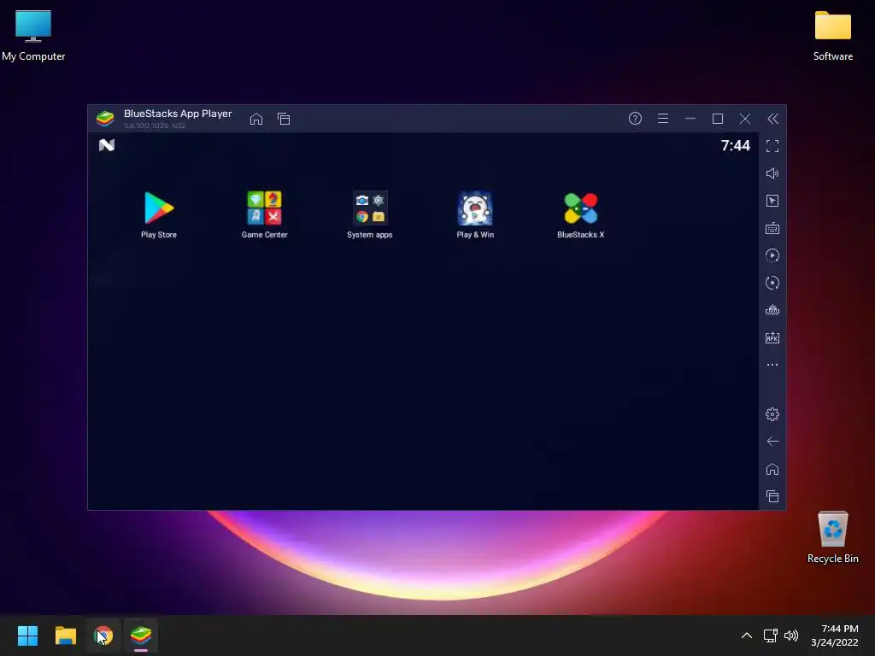Image resolution: width=875 pixels, height=656 pixels.
Task: Open the network tray icon
Action: click(x=771, y=635)
